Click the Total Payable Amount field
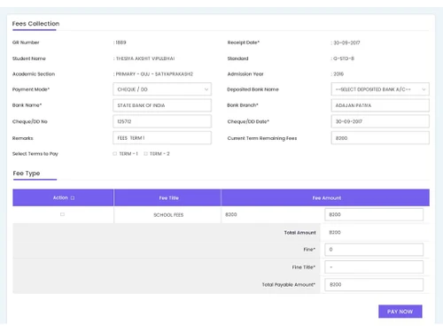The image size is (443, 332). [374, 284]
